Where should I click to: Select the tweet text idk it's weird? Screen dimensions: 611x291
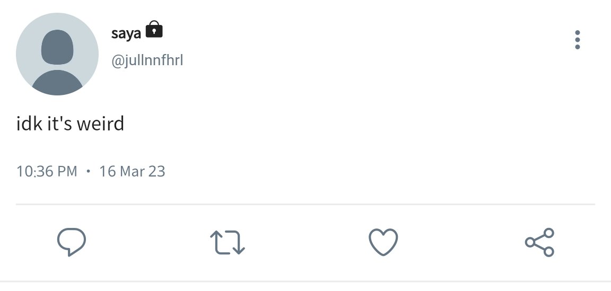click(x=70, y=124)
